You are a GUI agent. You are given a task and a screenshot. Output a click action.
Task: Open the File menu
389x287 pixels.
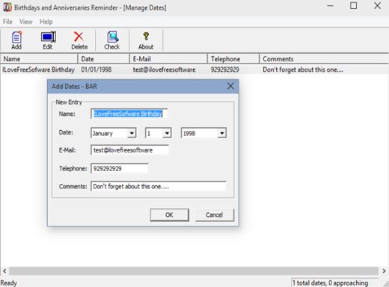pos(7,22)
